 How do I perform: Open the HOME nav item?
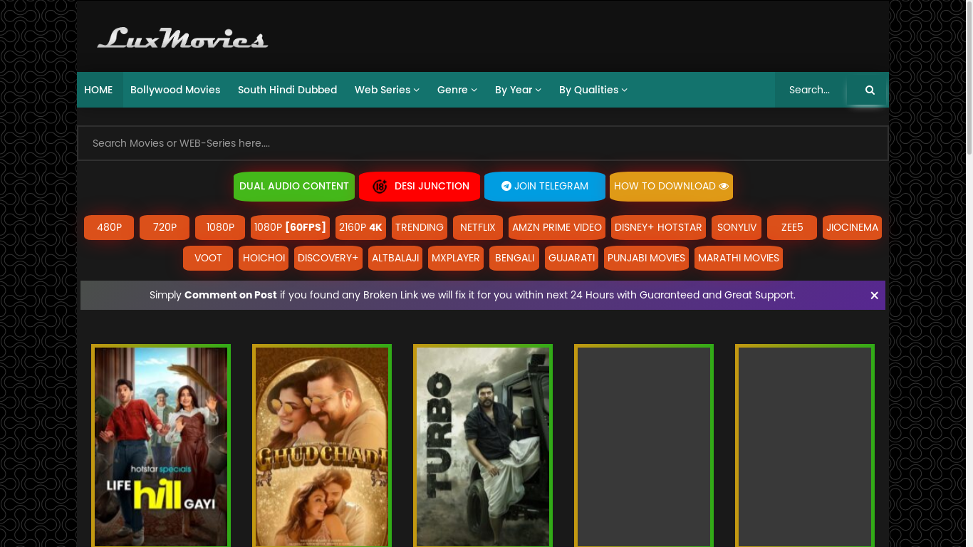click(x=98, y=90)
